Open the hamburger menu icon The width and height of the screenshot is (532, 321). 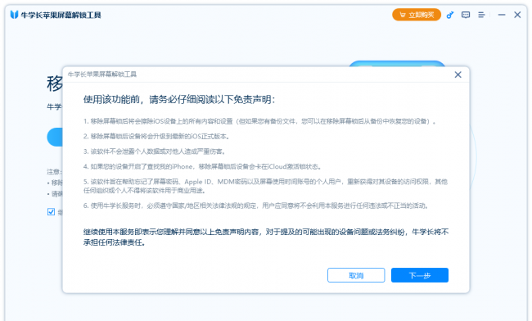pos(481,15)
